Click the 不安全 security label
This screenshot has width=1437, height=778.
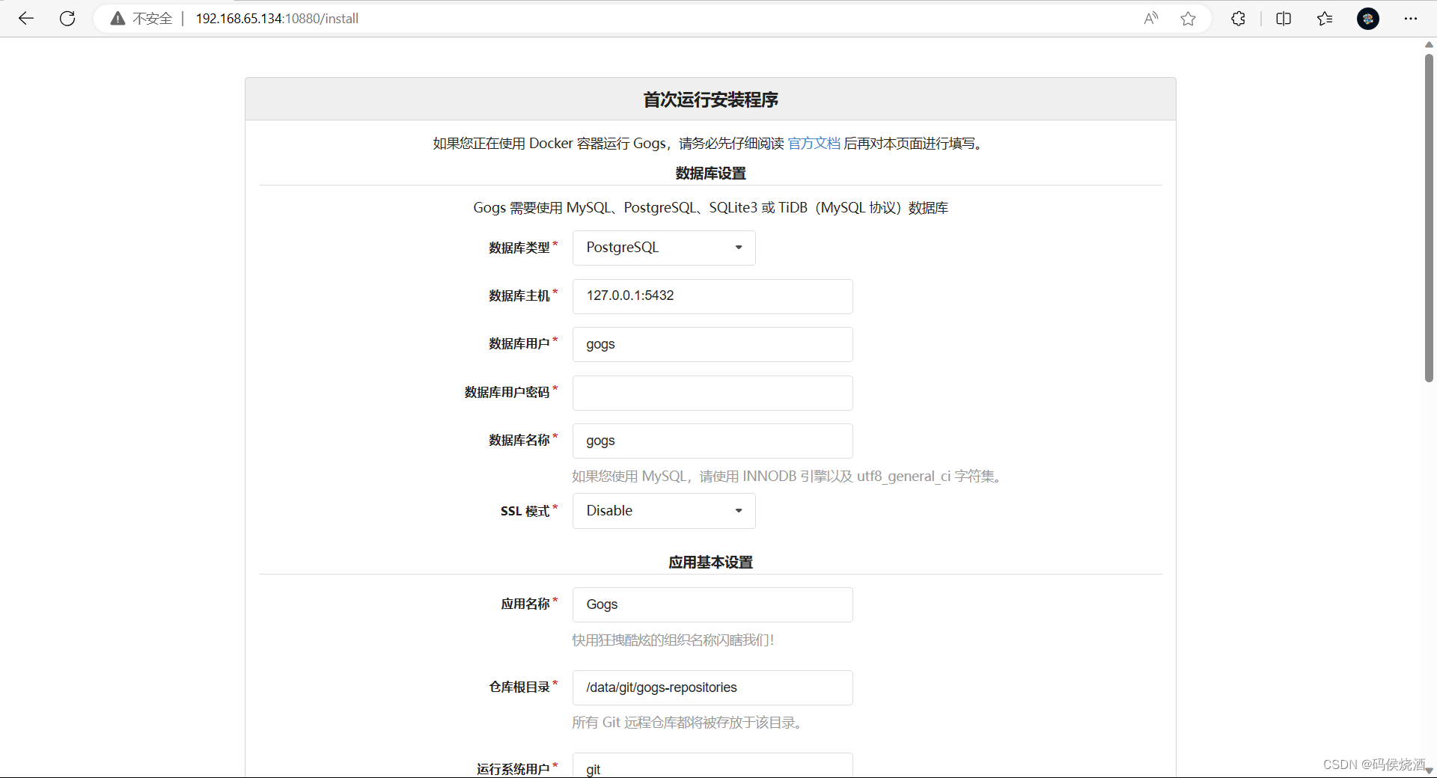pos(153,19)
